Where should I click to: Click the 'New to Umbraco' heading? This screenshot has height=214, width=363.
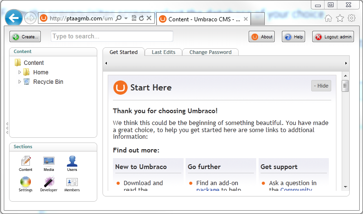(141, 167)
